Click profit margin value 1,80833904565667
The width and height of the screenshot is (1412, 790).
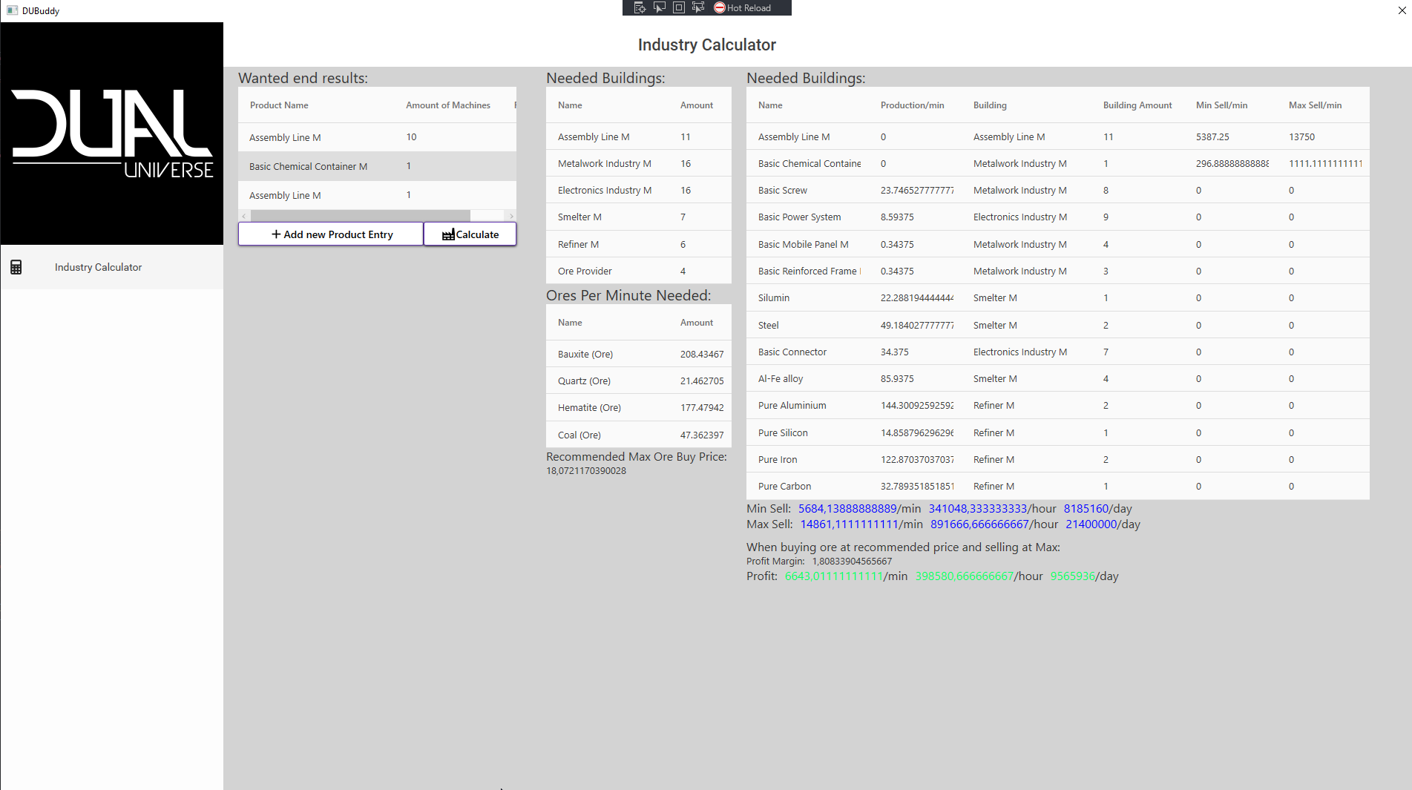pyautogui.click(x=852, y=562)
